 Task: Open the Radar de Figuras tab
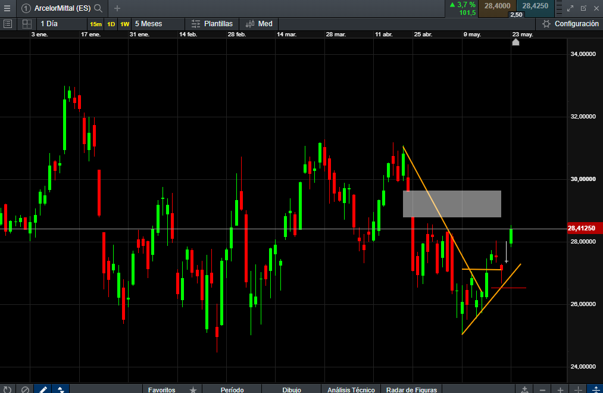point(411,389)
